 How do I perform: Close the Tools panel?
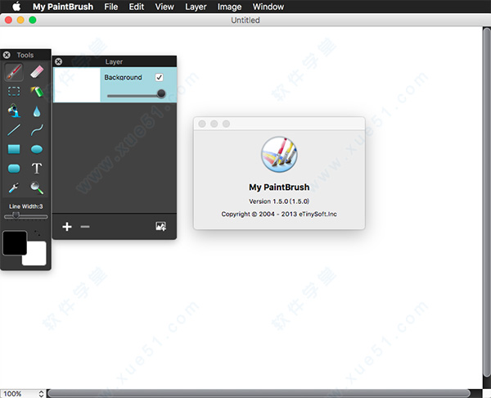[x=7, y=55]
